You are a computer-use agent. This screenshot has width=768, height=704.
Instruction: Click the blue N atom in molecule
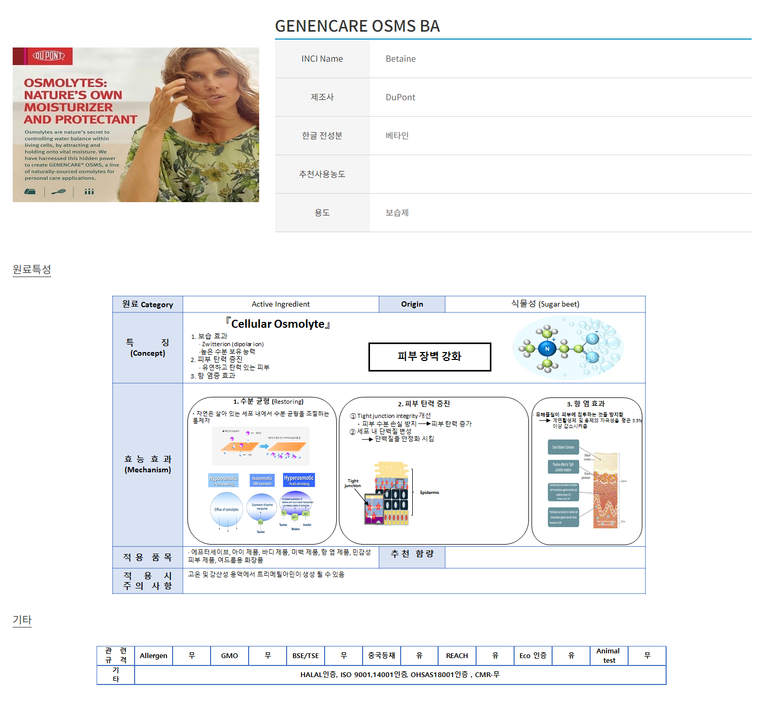pos(547,348)
